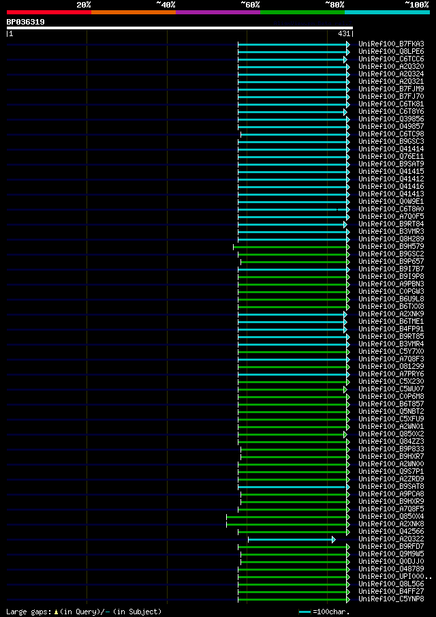Click the white query sequence bar
Image resolution: width=436 pixels, height=617 pixels.
tap(180, 28)
